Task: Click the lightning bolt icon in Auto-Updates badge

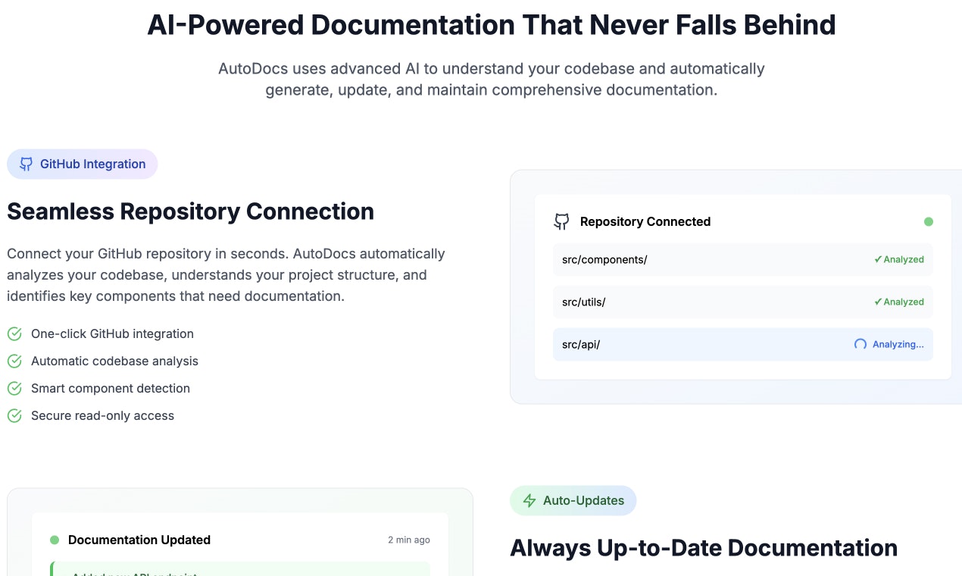Action: click(529, 500)
